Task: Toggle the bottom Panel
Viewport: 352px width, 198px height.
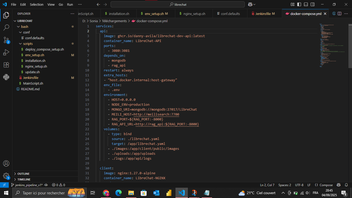Action: tap(306, 4)
